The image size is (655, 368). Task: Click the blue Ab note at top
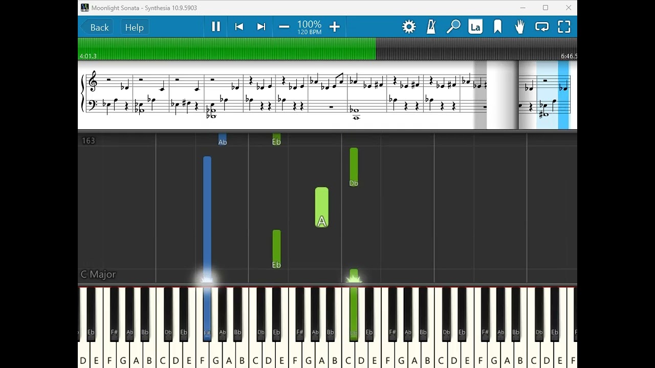[x=223, y=140]
